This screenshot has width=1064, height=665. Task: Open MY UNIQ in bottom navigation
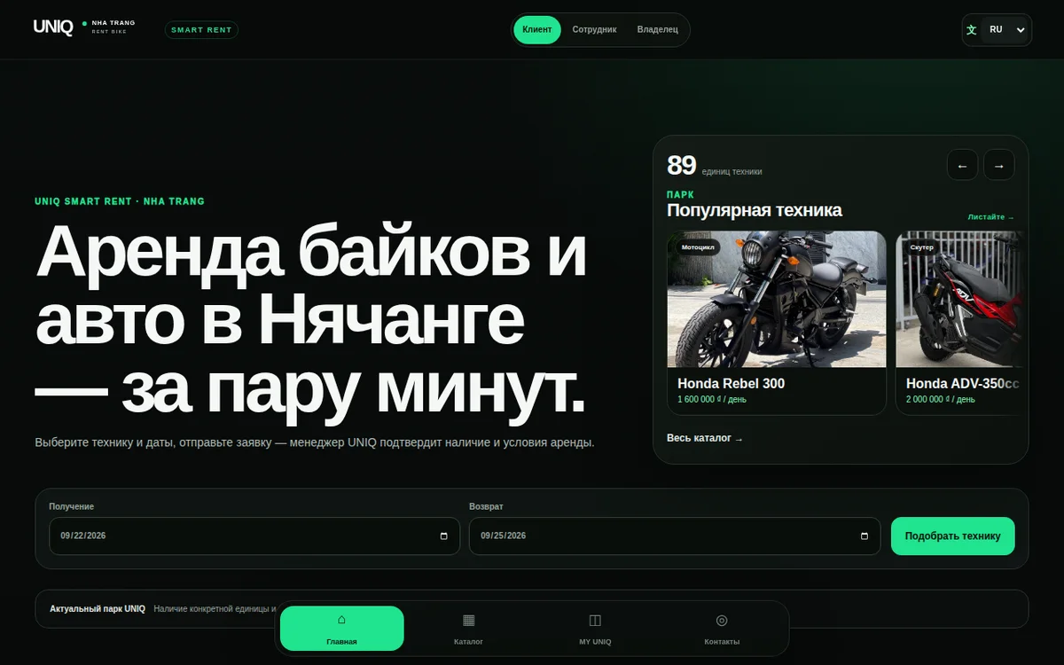[595, 629]
